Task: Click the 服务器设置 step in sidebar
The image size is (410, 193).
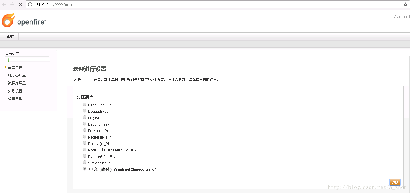Action: pyautogui.click(x=17, y=75)
